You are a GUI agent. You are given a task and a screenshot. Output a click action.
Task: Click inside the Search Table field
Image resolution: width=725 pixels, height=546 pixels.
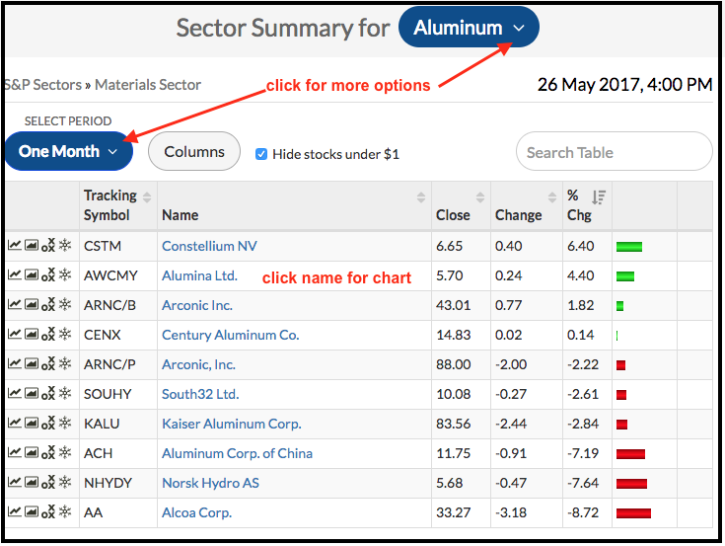coord(614,152)
